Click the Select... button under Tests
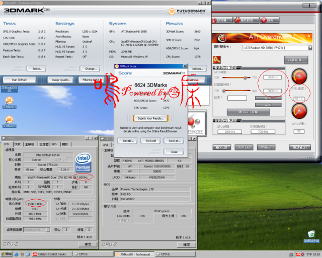The height and width of the screenshot is (258, 322). pos(36,69)
